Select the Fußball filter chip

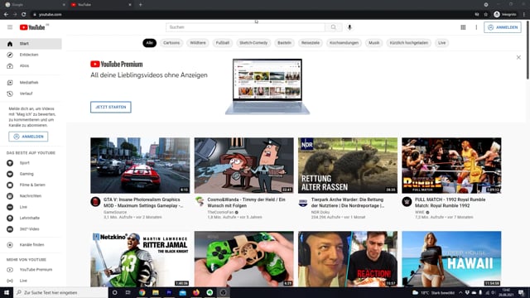pos(223,43)
